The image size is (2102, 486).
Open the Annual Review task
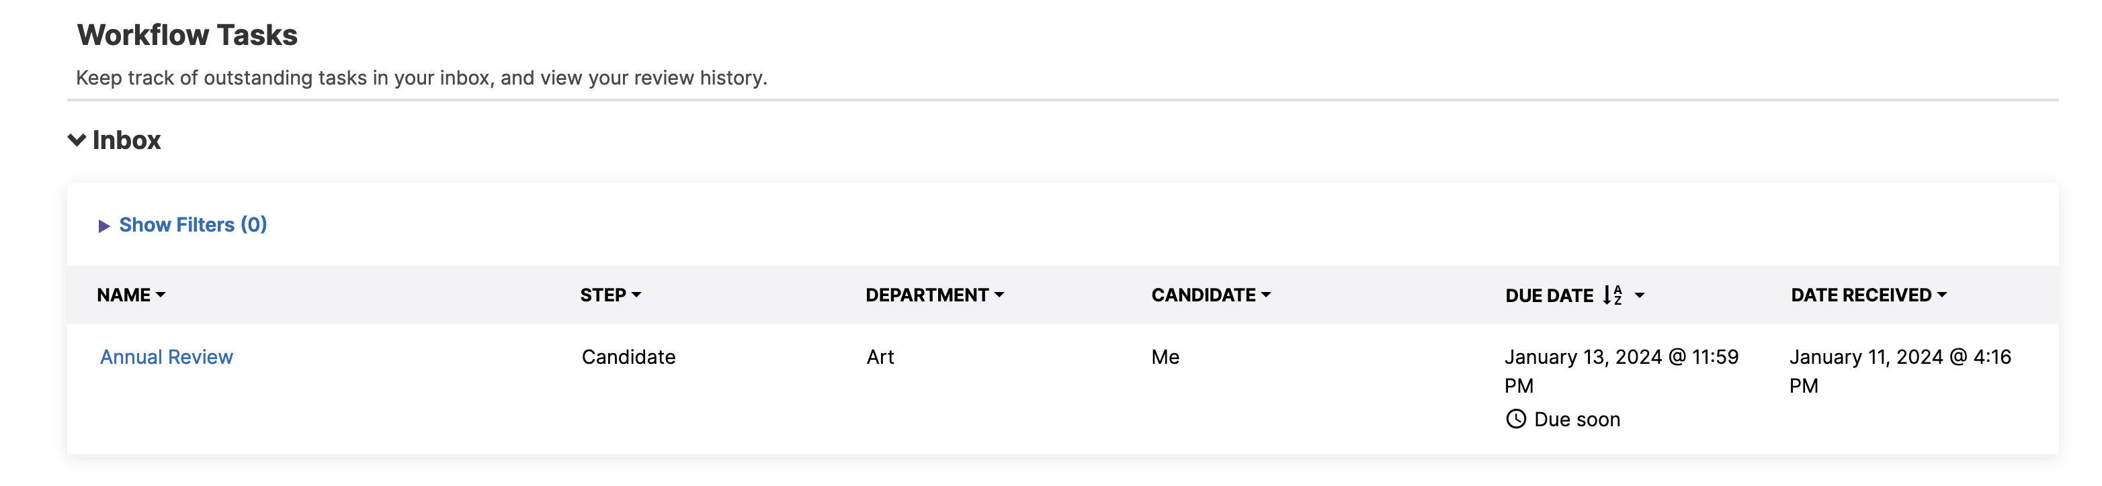click(x=167, y=357)
